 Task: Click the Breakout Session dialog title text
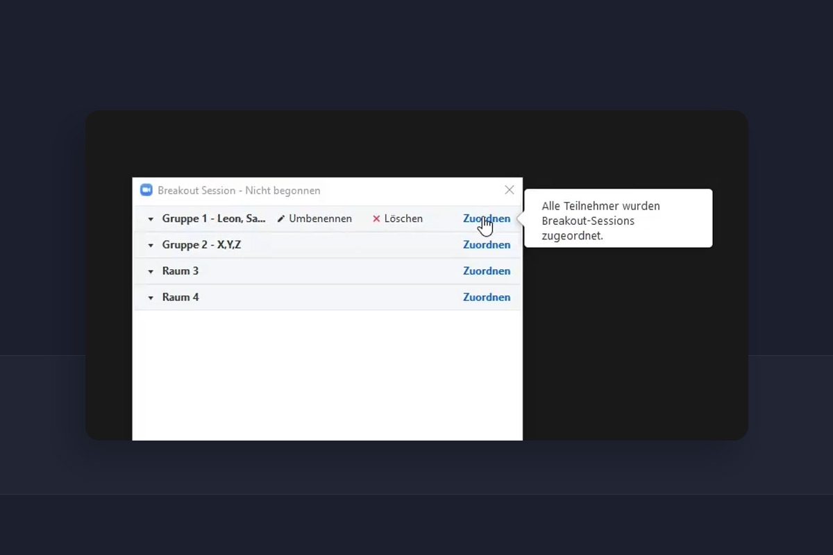click(239, 190)
